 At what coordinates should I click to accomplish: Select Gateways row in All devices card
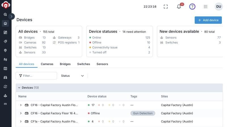click(66, 38)
